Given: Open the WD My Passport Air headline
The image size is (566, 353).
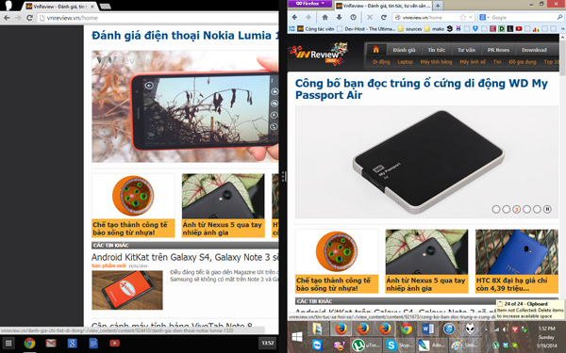Looking at the screenshot, I should [422, 89].
